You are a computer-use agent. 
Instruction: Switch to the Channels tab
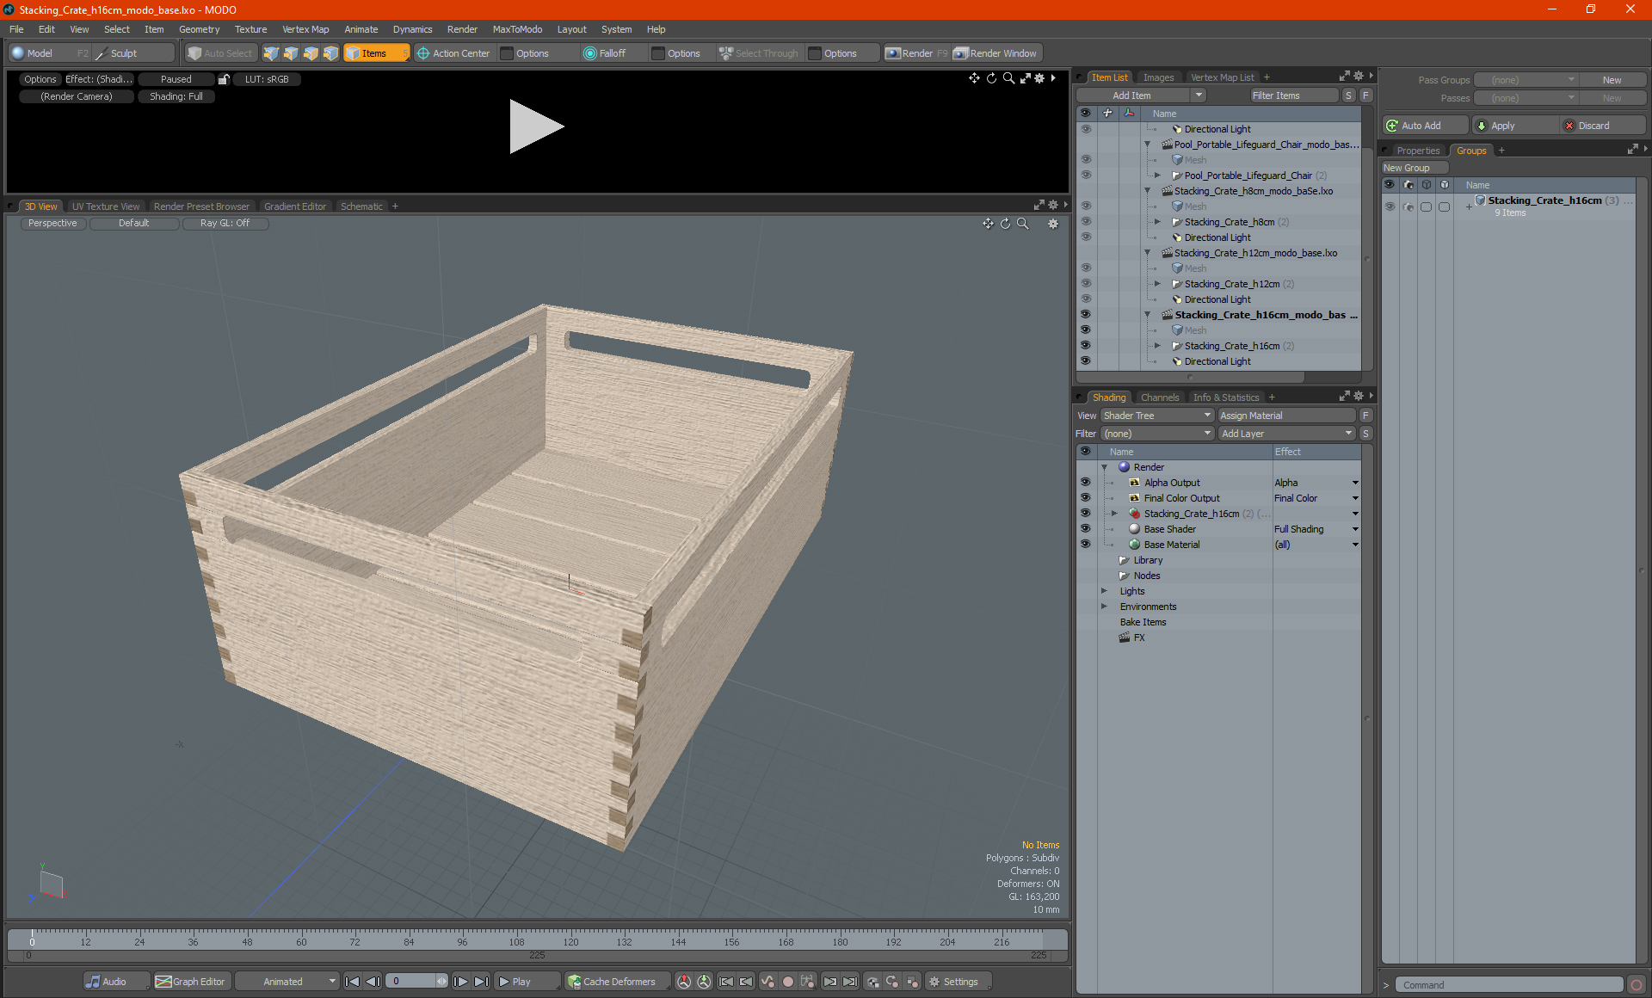pyautogui.click(x=1159, y=397)
